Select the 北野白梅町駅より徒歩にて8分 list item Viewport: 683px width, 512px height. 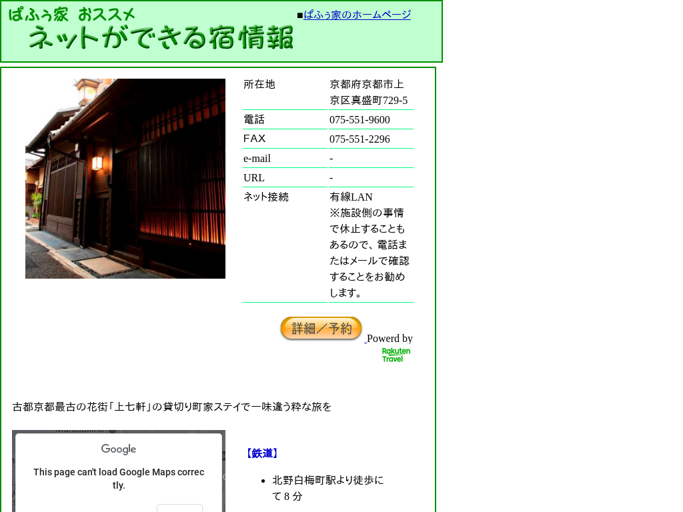coord(328,488)
